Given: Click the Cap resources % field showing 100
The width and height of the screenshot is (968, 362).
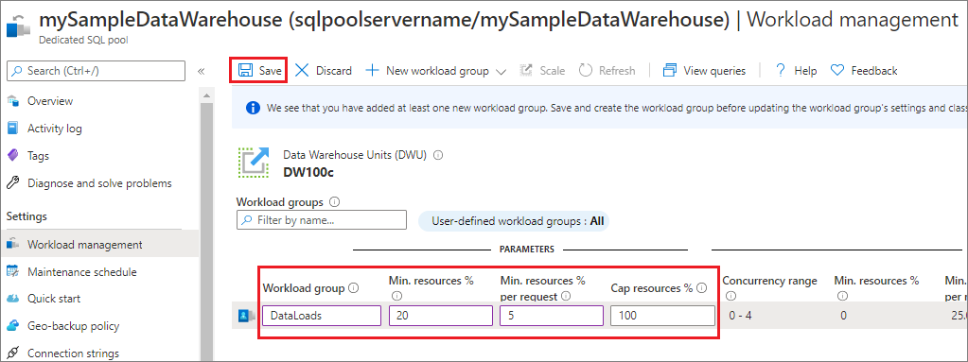Looking at the screenshot, I should click(663, 316).
